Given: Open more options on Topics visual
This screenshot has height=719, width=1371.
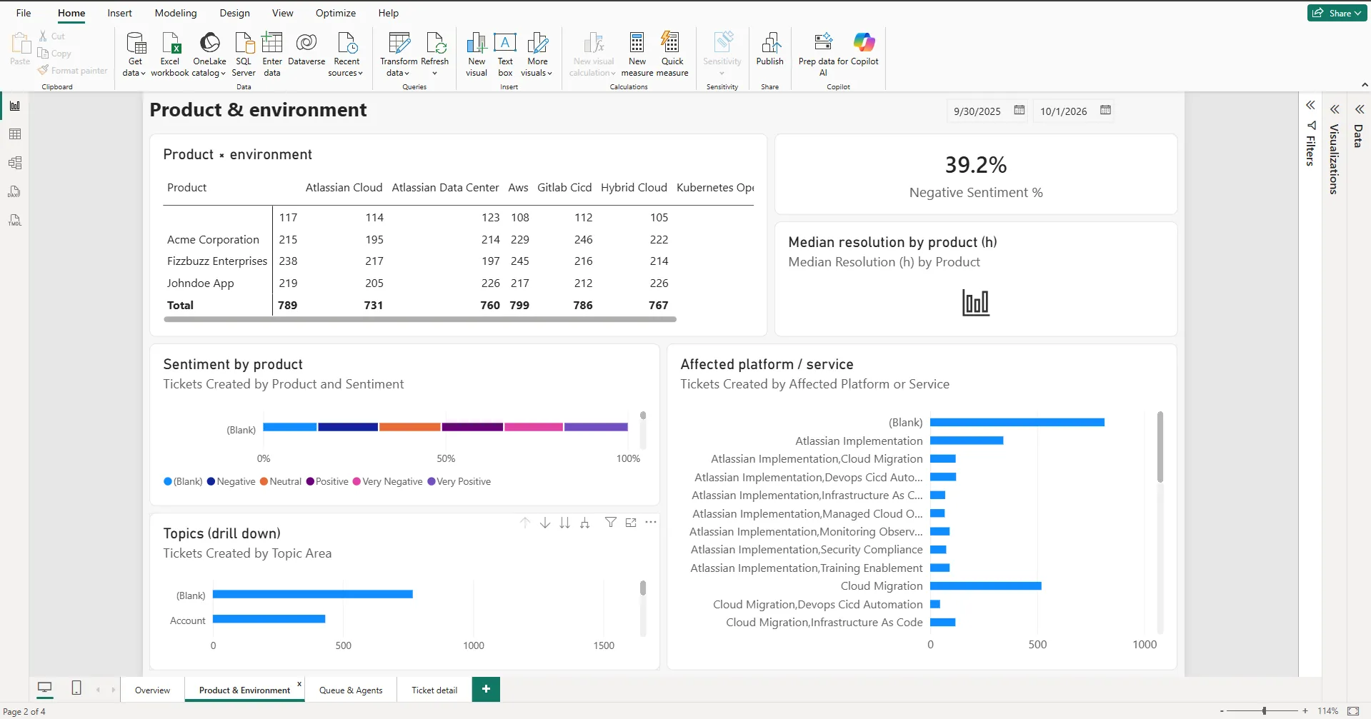Looking at the screenshot, I should tap(651, 523).
